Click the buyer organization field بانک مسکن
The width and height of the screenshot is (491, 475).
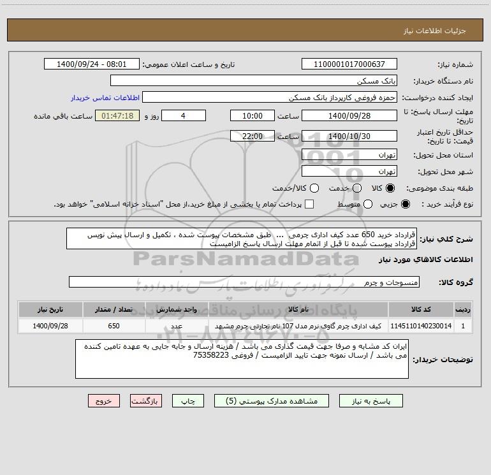pos(254,81)
